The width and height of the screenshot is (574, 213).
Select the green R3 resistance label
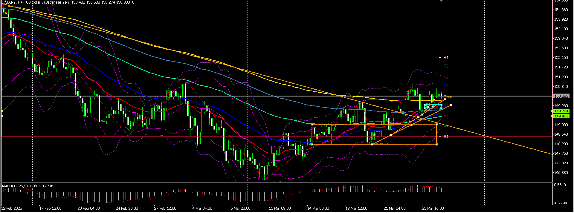coord(446,66)
